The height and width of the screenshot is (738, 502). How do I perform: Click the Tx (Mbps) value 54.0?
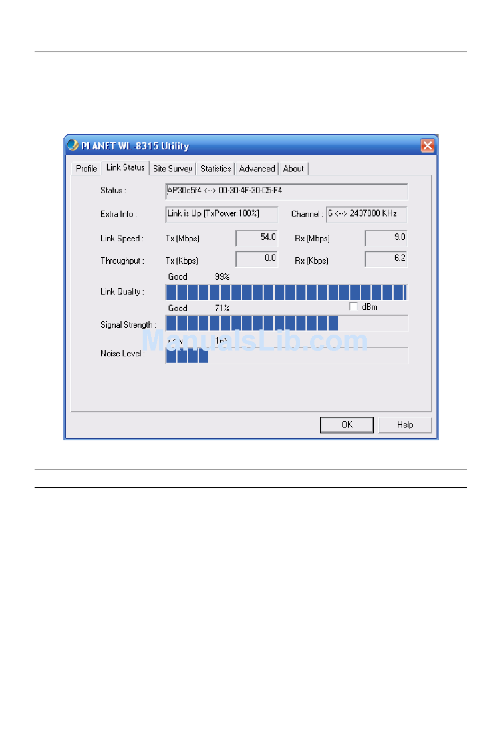[257, 238]
